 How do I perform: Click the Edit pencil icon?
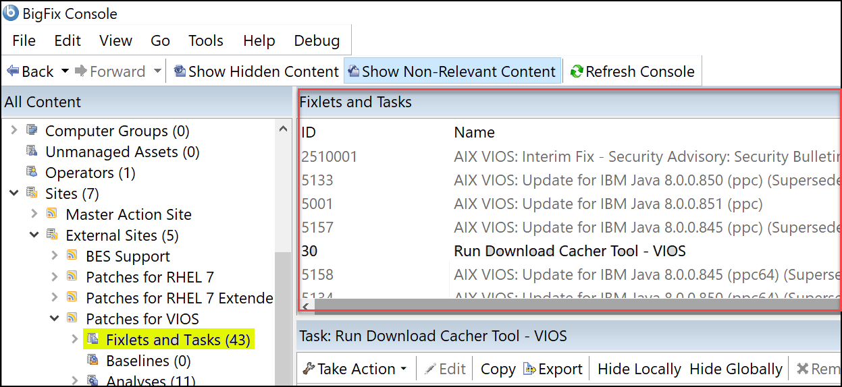pyautogui.click(x=430, y=369)
